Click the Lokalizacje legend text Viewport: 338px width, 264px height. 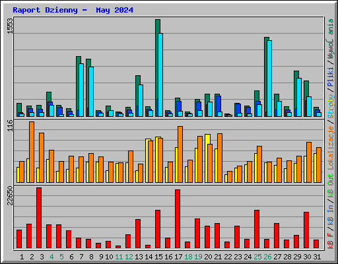(x=330, y=148)
